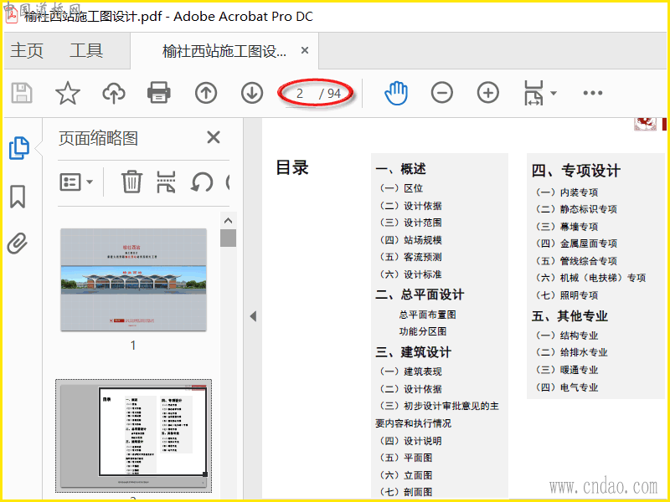Expand thumbnail options dropdown arrow

(90, 182)
